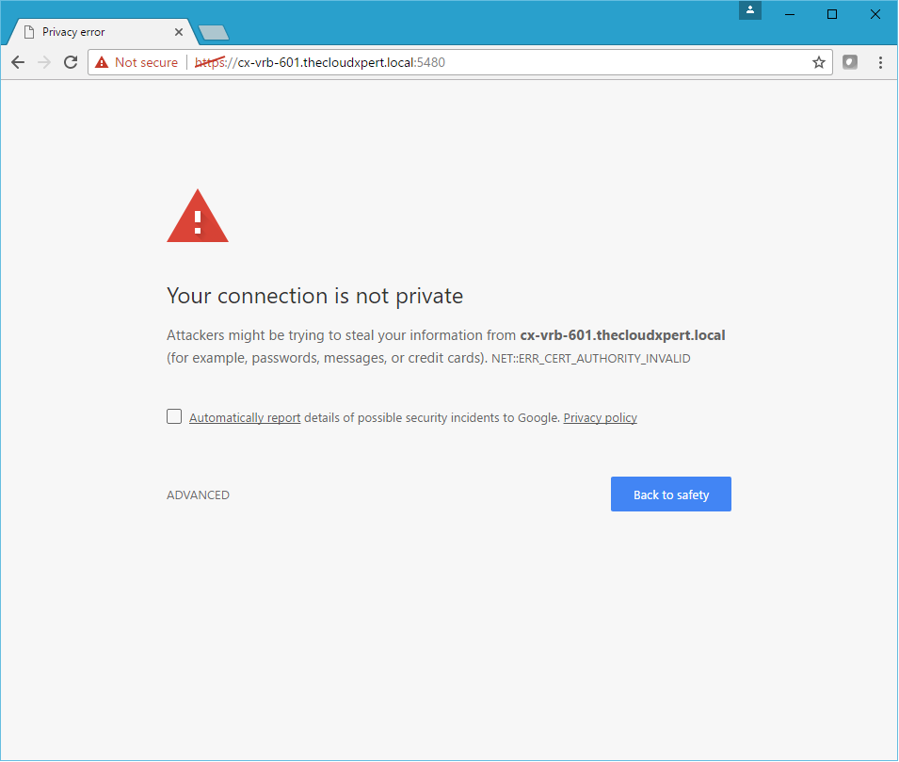Open a new tab
Viewport: 899px width, 762px height.
coord(214,33)
